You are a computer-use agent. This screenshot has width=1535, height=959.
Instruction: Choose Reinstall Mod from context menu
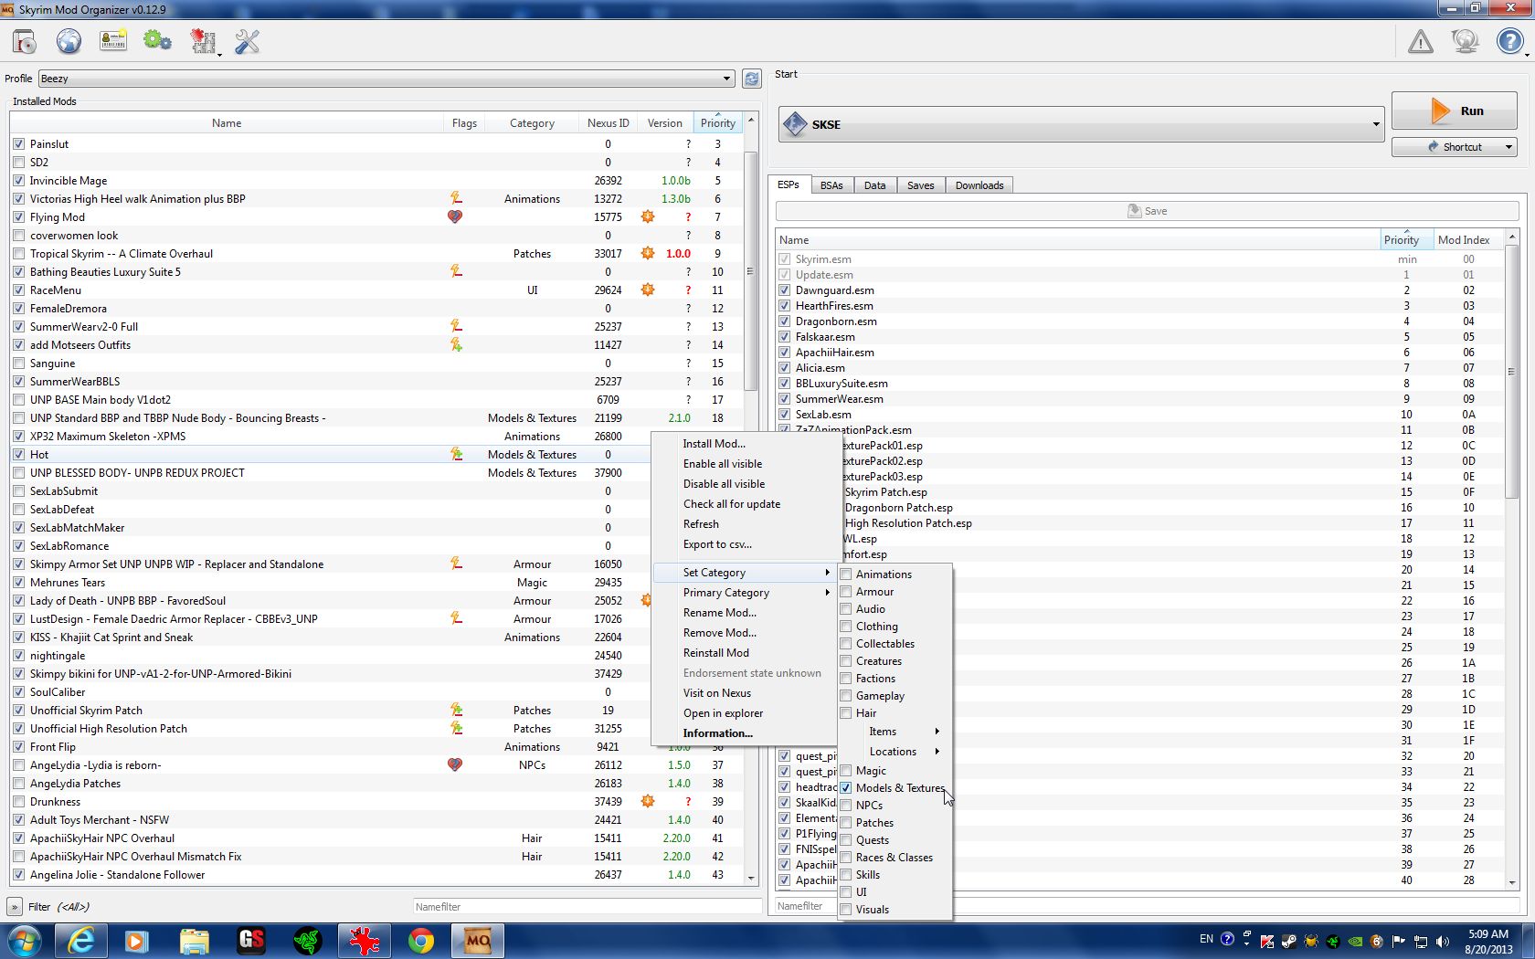click(716, 653)
